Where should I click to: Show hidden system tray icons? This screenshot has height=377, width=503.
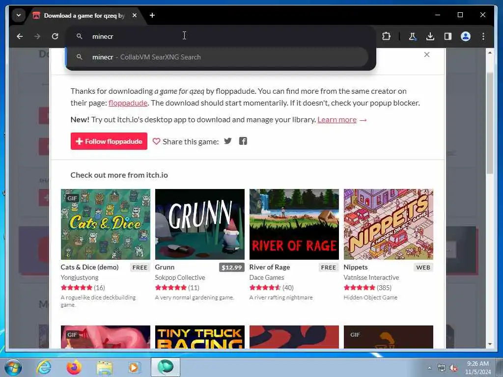[429, 368]
